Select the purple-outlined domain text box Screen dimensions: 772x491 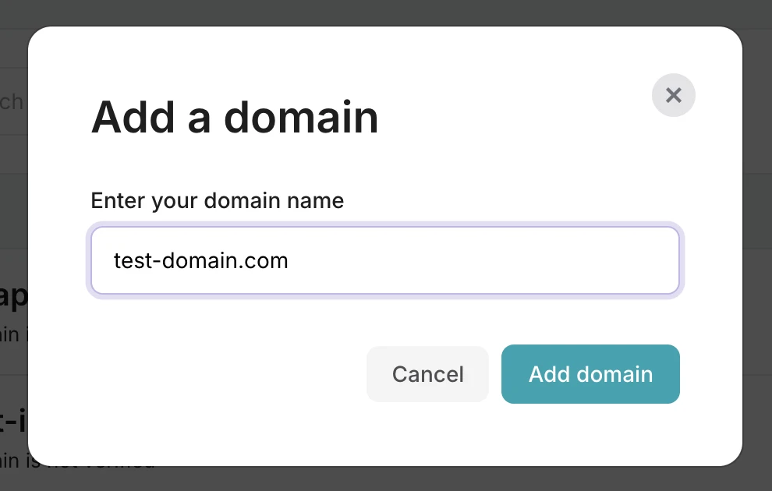pyautogui.click(x=385, y=260)
